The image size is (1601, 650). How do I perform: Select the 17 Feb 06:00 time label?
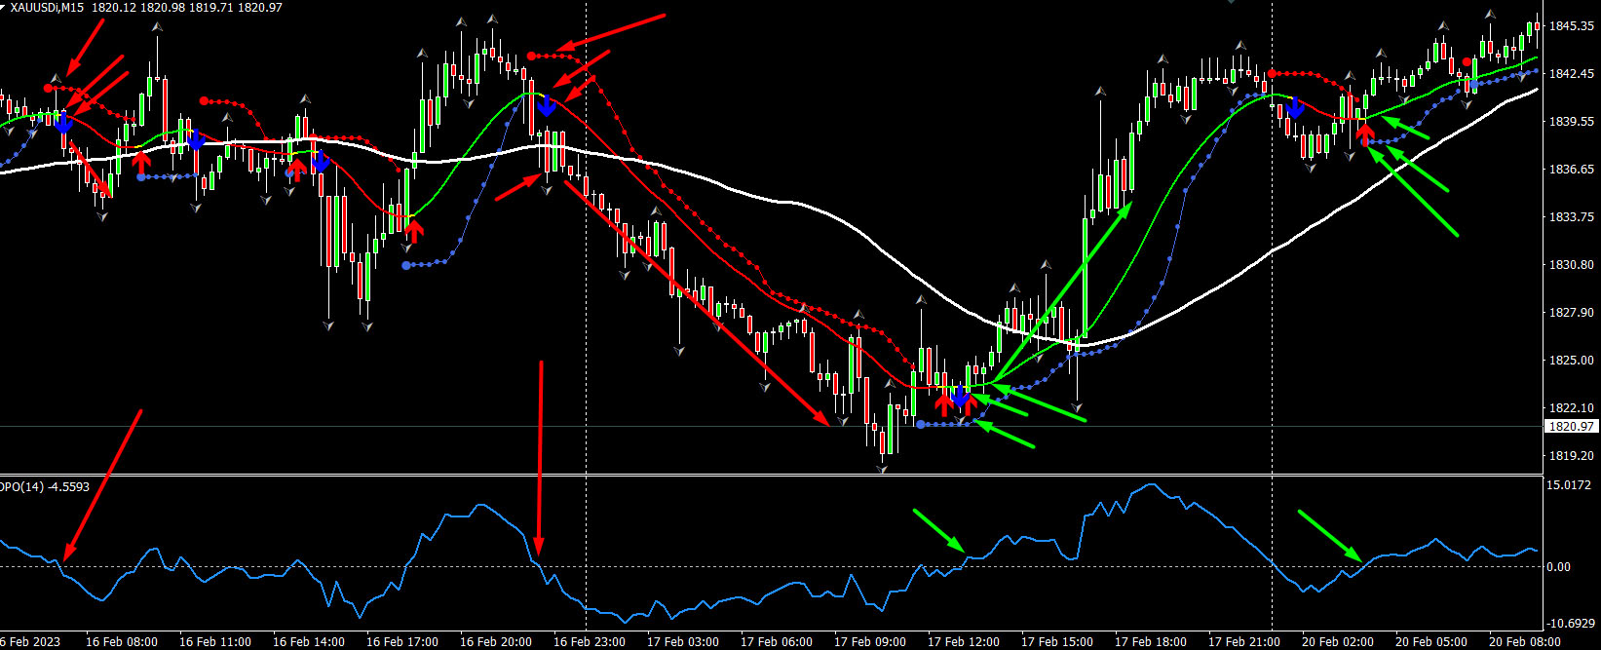(777, 642)
